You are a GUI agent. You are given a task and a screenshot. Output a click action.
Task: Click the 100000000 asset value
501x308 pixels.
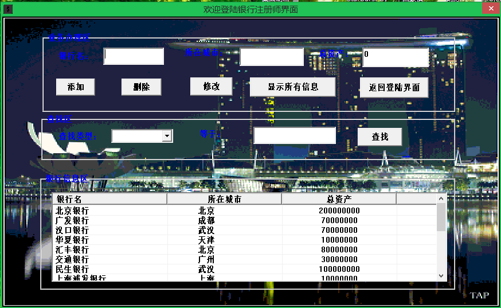(339, 270)
